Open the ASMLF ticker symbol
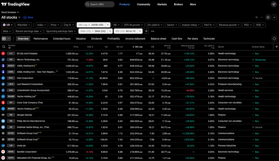The width and height of the screenshot is (279, 161). [11, 66]
